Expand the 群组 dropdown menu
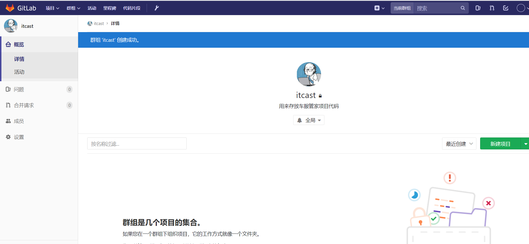Viewport: 529px width, 244px height. [x=74, y=8]
